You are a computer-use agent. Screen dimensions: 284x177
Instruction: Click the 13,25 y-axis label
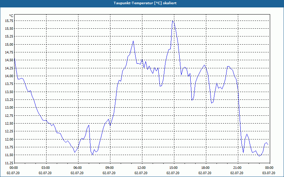(10, 100)
